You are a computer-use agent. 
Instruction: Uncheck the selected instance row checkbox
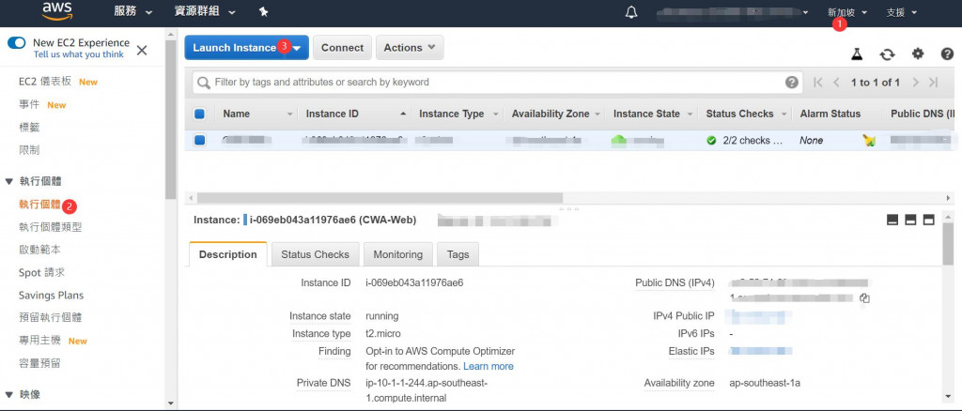click(x=199, y=141)
